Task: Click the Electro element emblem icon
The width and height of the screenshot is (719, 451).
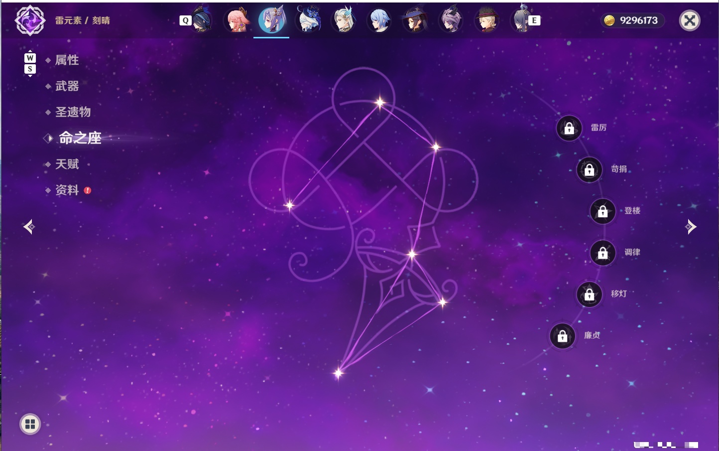Action: coord(30,20)
